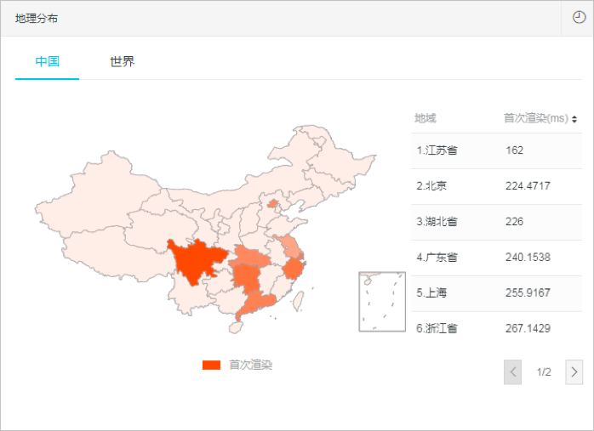Screen dimensions: 594x431
Task: Sort by 首次渲染(ms) column arrows
Action: coord(574,119)
